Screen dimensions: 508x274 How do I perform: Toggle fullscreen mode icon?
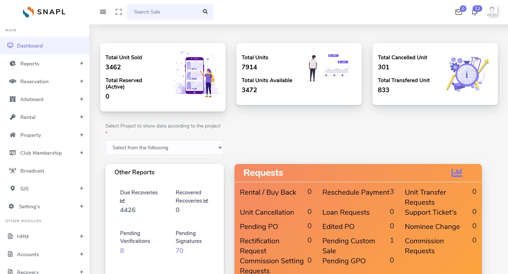tap(119, 12)
